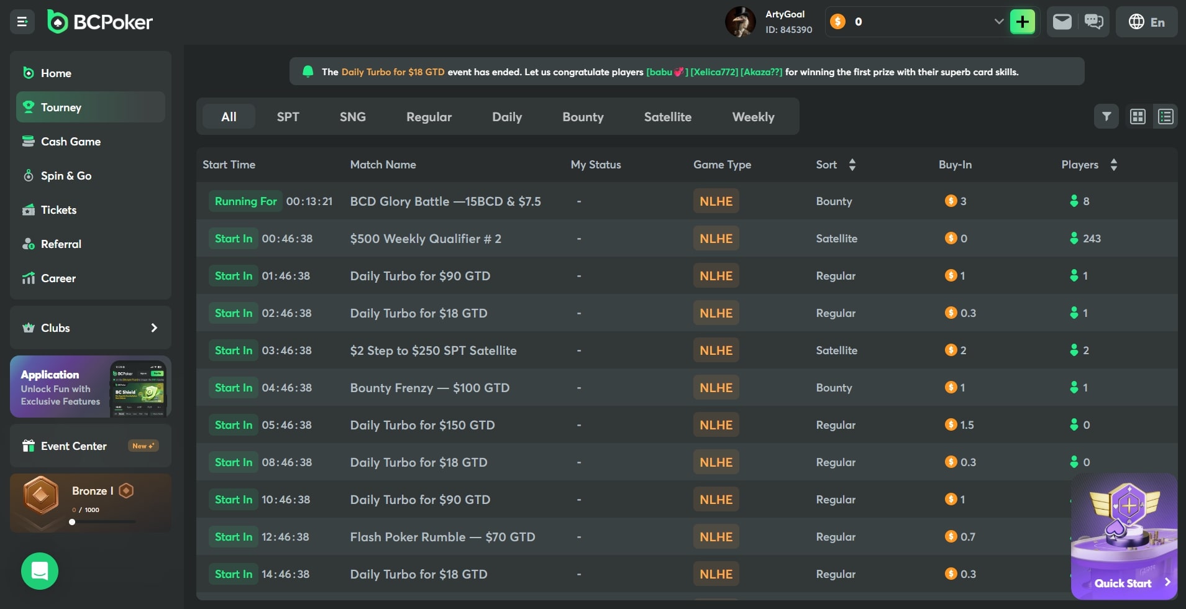The width and height of the screenshot is (1186, 609).
Task: Open the $500 Weekly Qualifier # 2 row
Action: point(426,239)
